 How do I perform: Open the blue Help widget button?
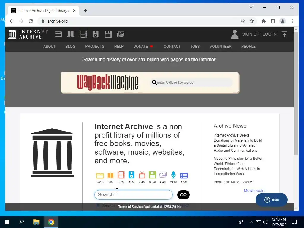pyautogui.click(x=271, y=200)
